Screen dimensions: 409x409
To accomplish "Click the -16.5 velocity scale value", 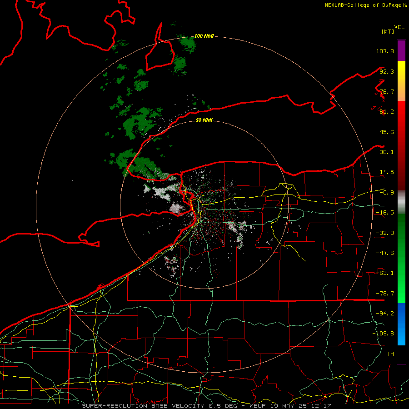I will (x=385, y=213).
